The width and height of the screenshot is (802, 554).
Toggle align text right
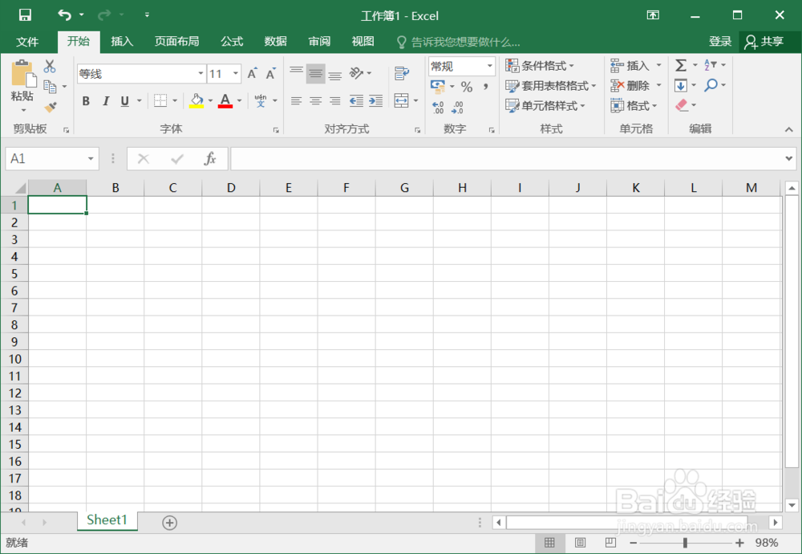coord(335,101)
